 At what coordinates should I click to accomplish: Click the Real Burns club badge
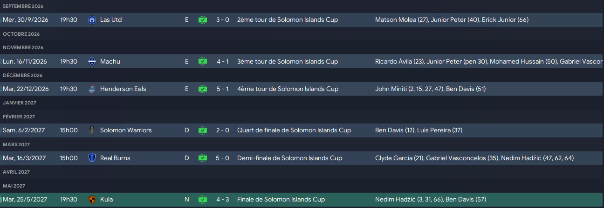[92, 158]
